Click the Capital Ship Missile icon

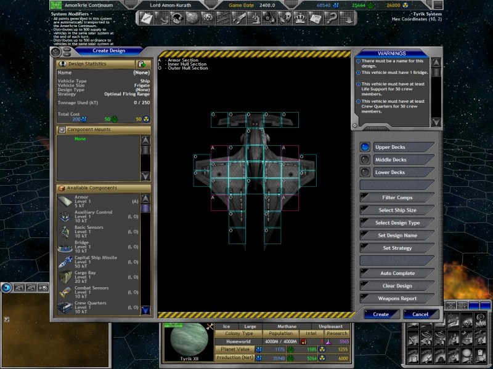click(x=65, y=262)
